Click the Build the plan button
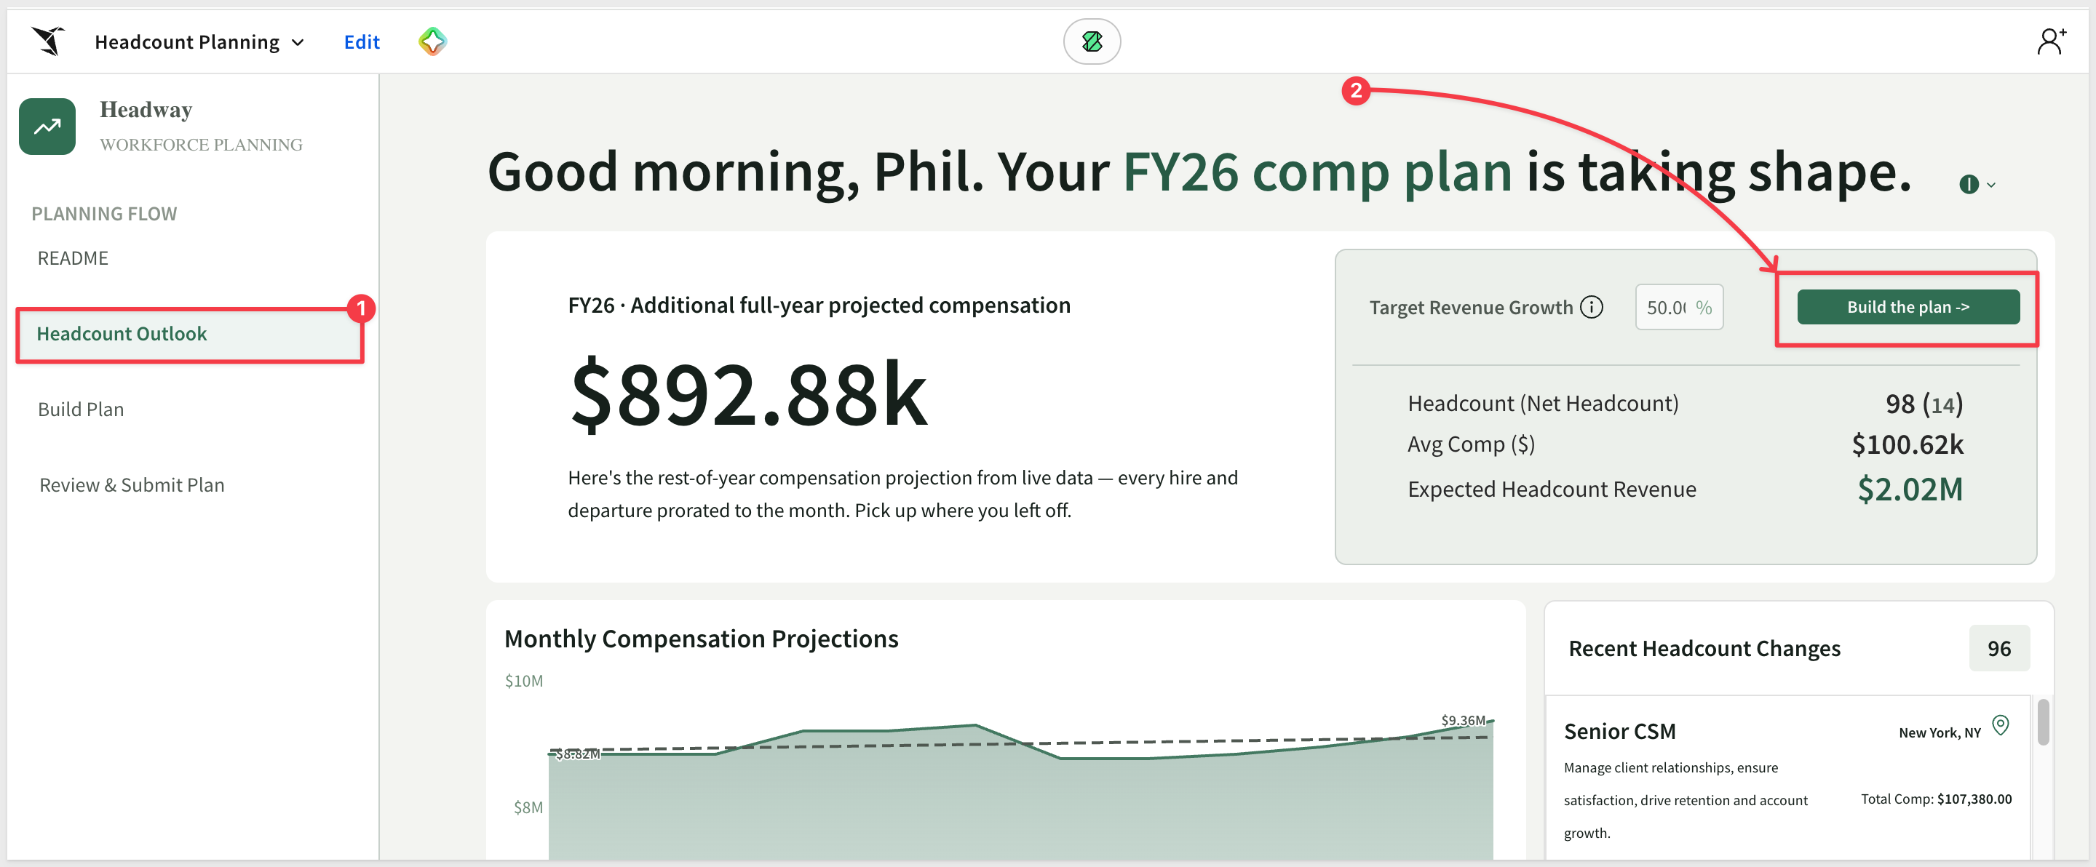2096x867 pixels. (x=1908, y=308)
